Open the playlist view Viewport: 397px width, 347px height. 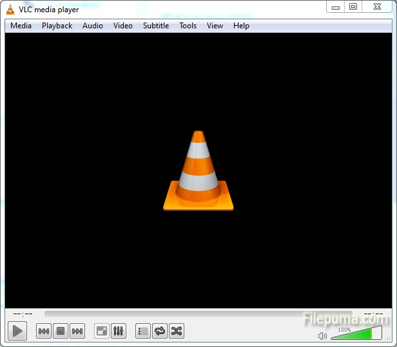(143, 331)
